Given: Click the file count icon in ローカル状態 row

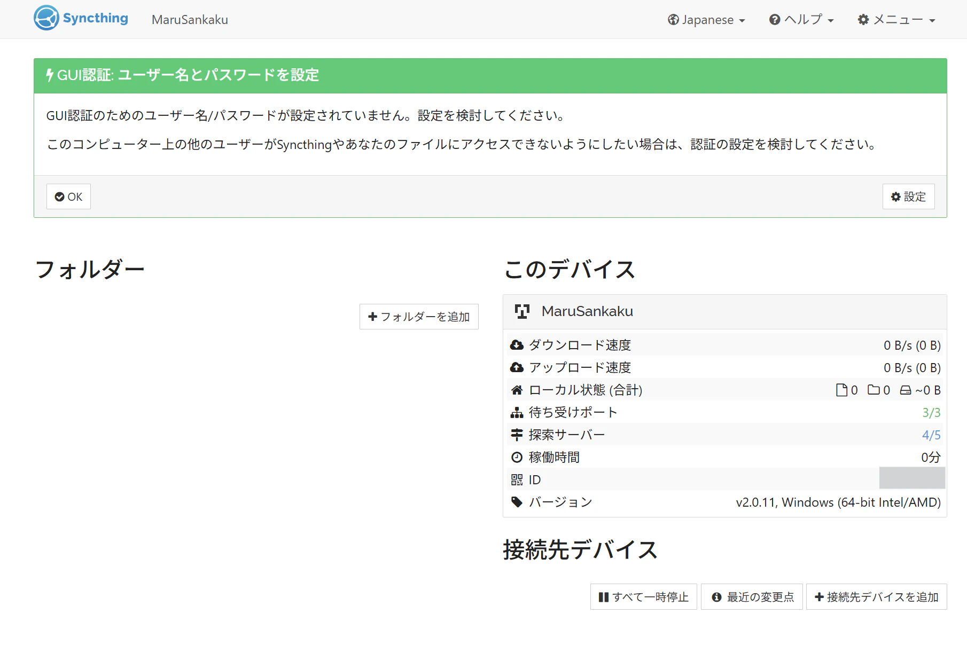Looking at the screenshot, I should pyautogui.click(x=841, y=390).
